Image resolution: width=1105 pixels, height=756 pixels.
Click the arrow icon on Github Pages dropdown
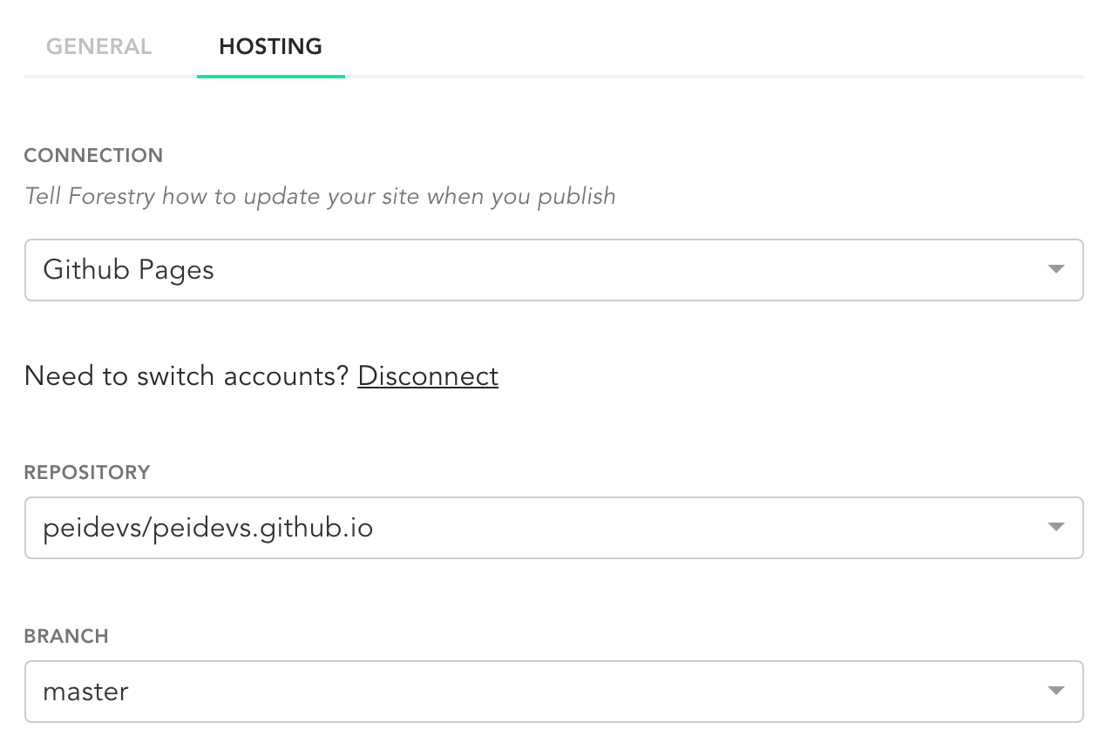click(x=1055, y=269)
